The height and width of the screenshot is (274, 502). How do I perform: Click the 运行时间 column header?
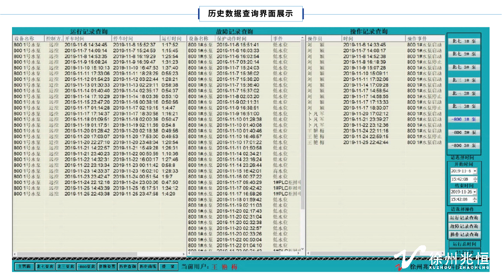172,39
